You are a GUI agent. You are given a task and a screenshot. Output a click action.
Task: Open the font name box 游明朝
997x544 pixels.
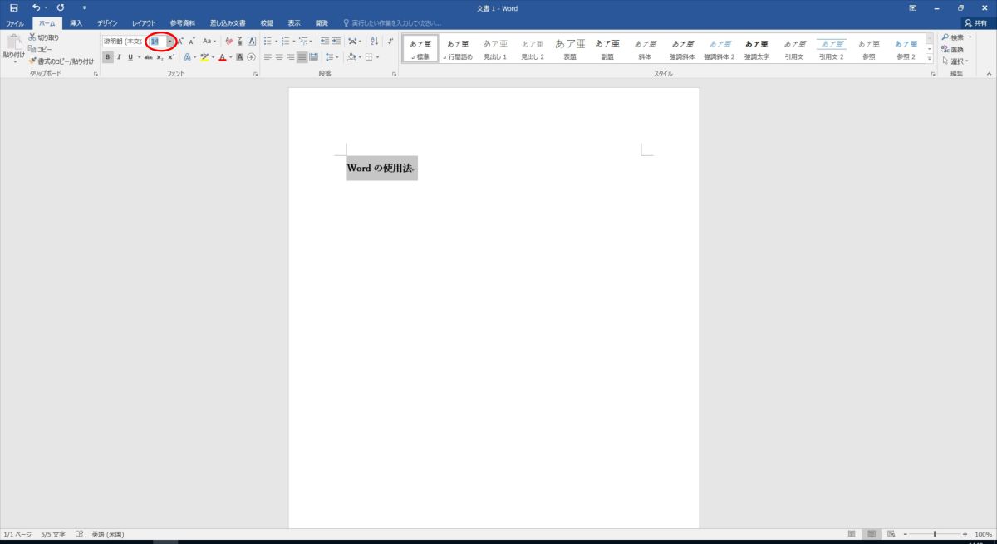[123, 41]
